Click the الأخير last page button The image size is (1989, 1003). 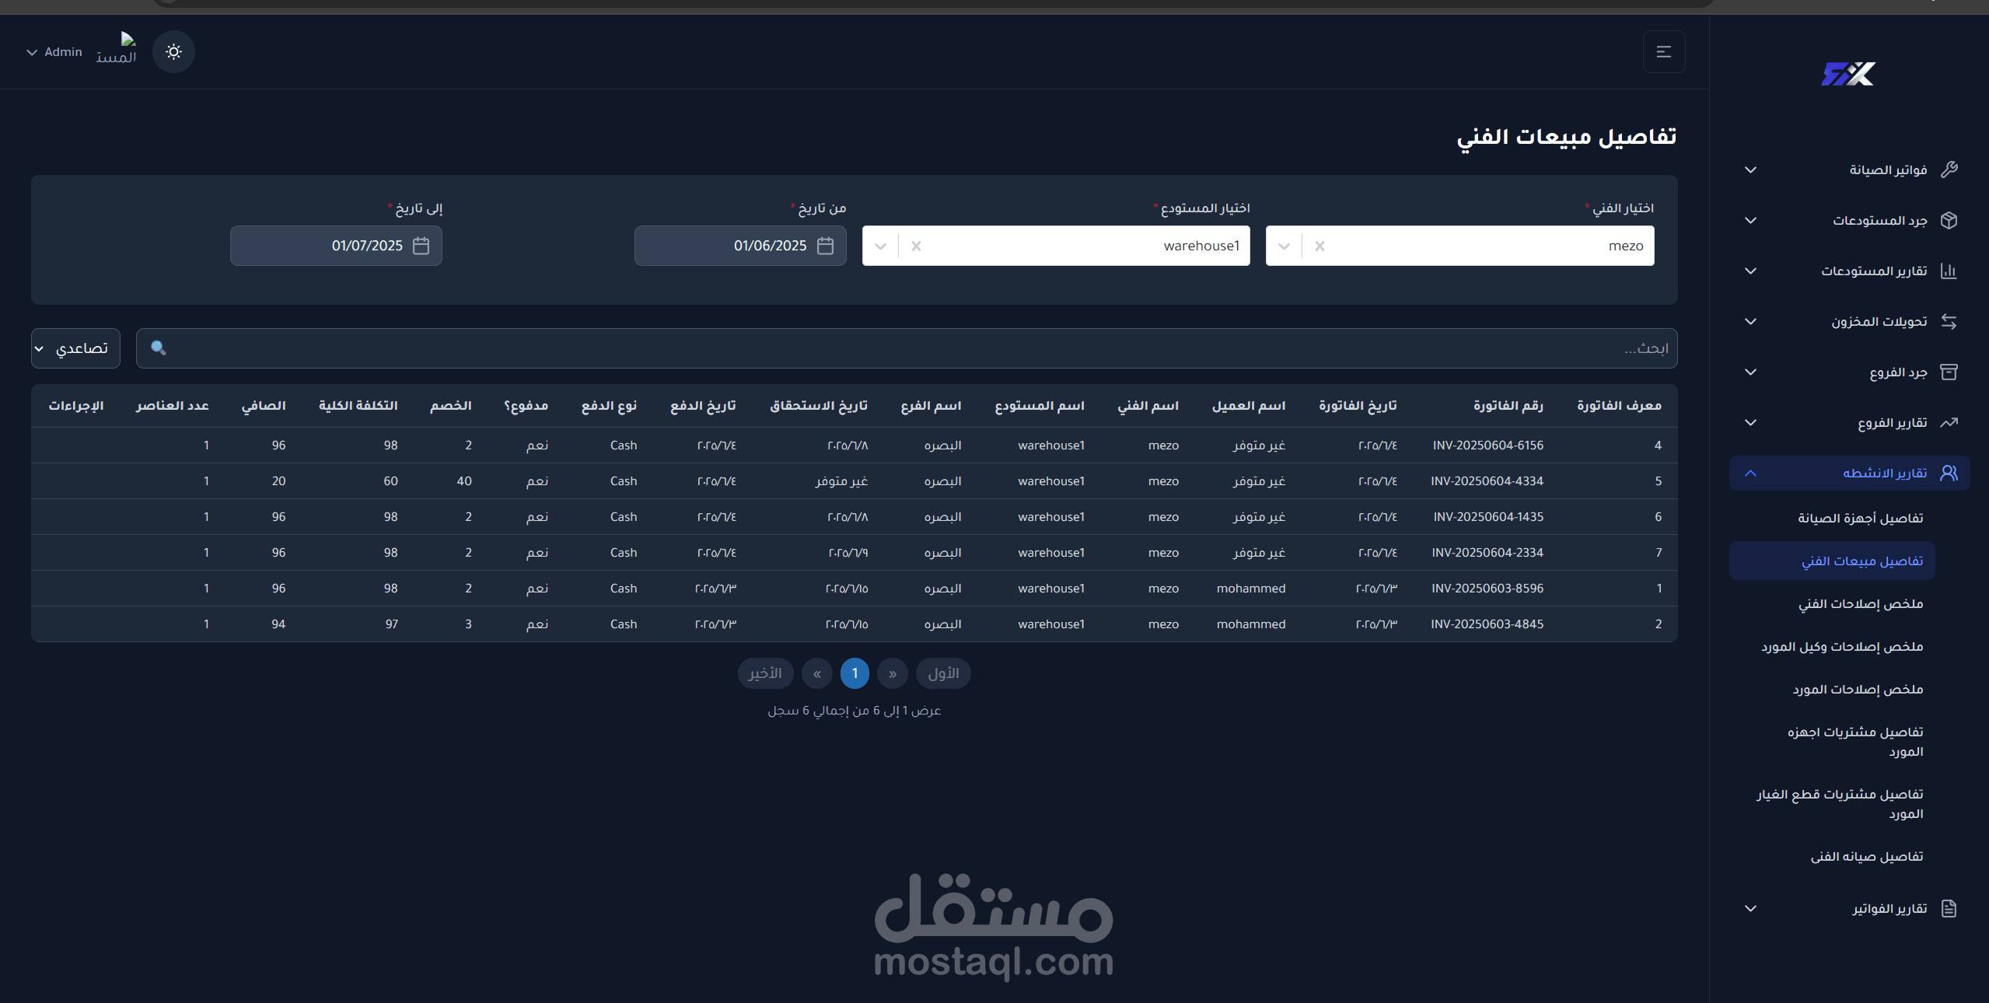coord(765,673)
